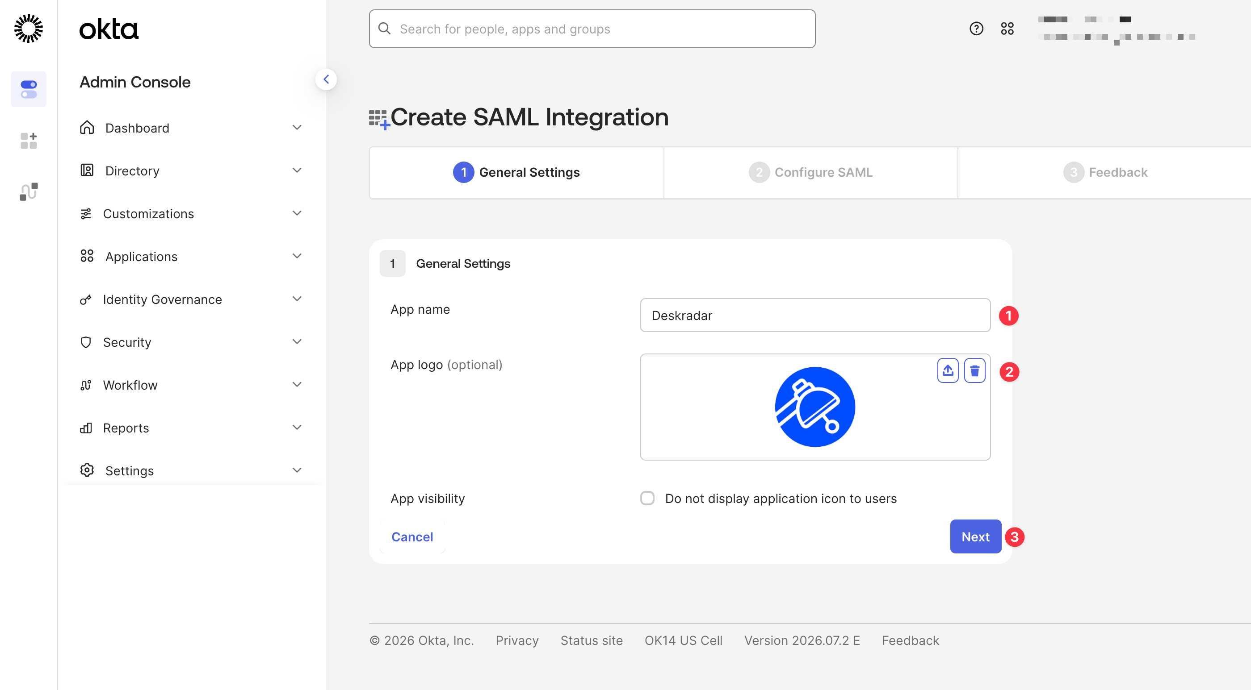Viewport: 1251px width, 690px height.
Task: Open the Feedback footer link
Action: pyautogui.click(x=911, y=640)
